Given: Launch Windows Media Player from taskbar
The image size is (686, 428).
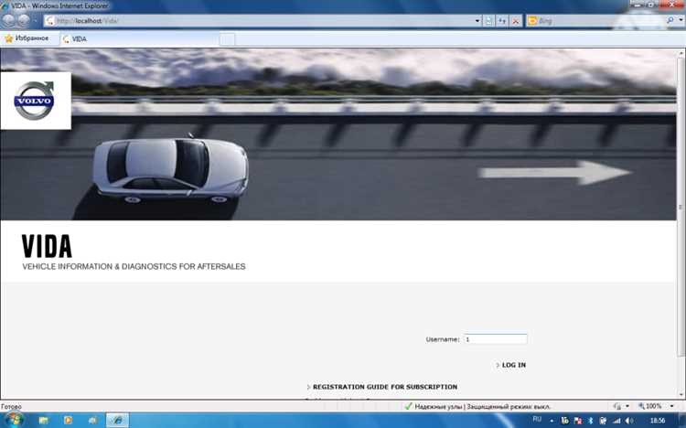Looking at the screenshot, I should pos(69,421).
